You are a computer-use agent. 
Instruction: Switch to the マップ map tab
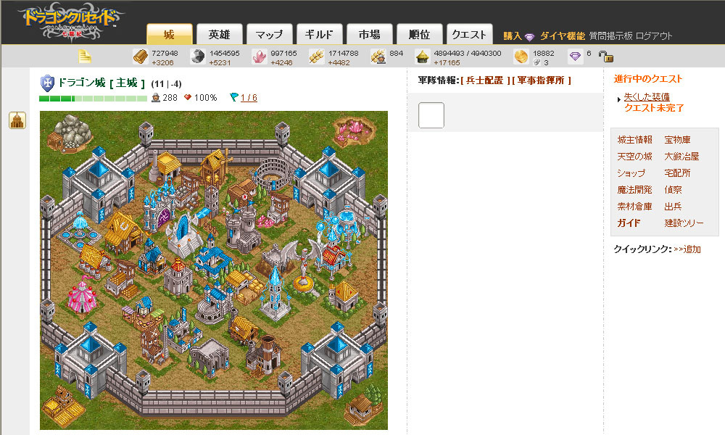[x=269, y=35]
